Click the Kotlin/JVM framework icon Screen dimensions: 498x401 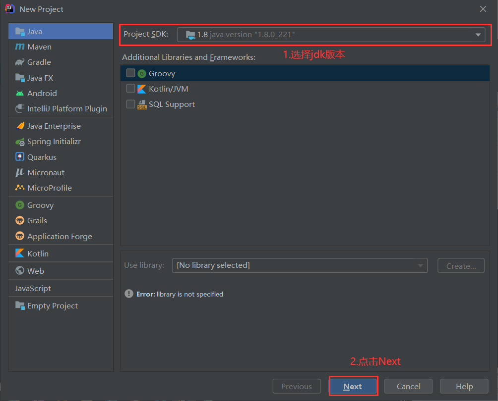click(142, 89)
